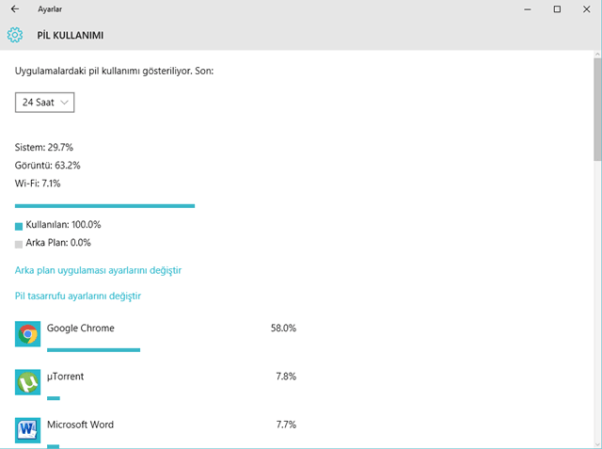
Task: Maximize the Ayarlar window
Action: (557, 8)
